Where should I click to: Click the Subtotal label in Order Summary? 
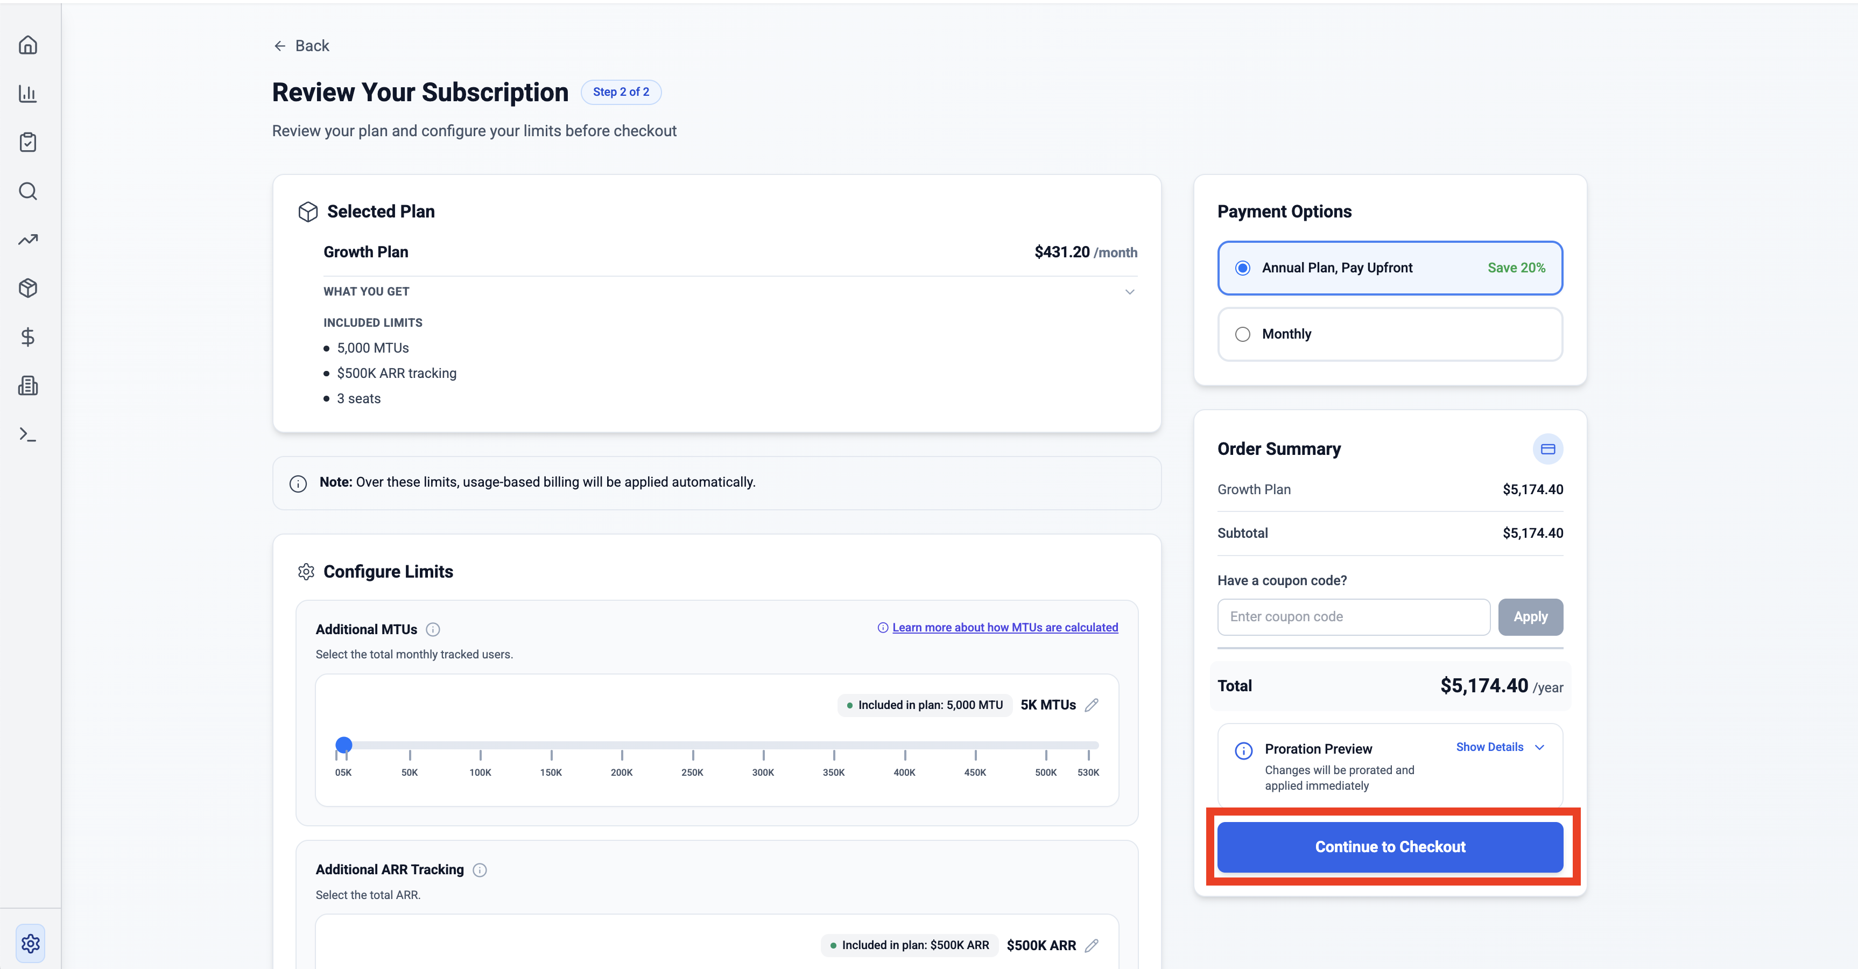1242,533
